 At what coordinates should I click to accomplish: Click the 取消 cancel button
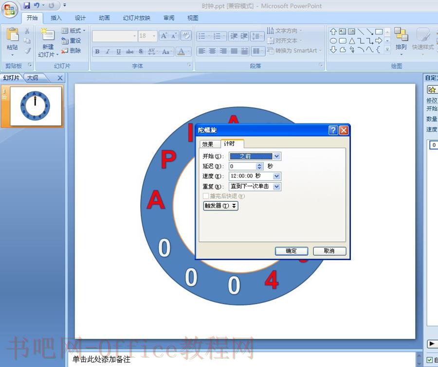coord(329,251)
